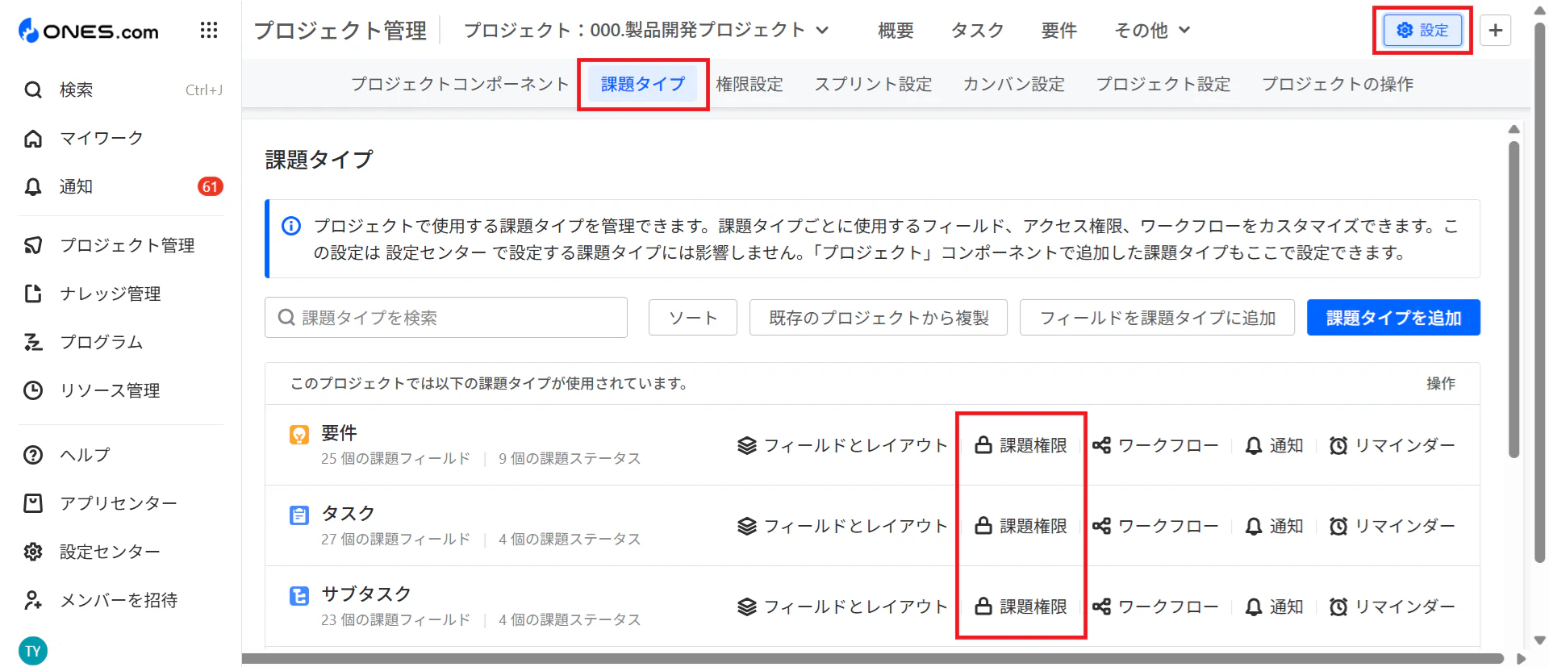Open 通知 settings for サブタスク
Screen dimensions: 1549x667
pyautogui.click(x=1274, y=607)
